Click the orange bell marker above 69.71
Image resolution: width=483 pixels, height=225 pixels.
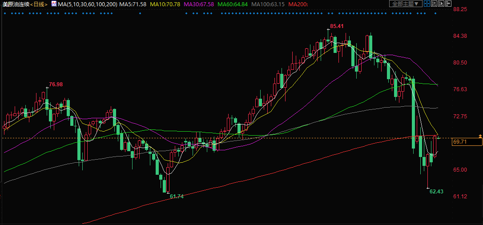tap(480, 136)
